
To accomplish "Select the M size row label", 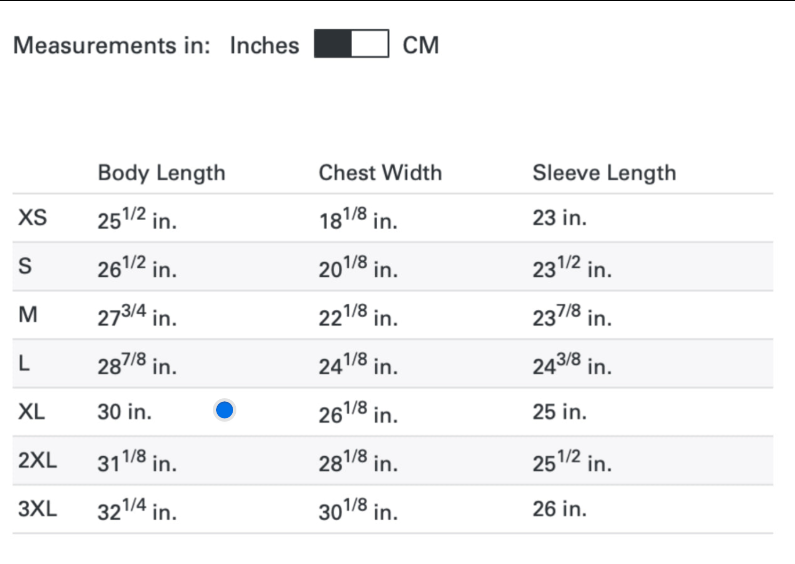I will tap(28, 315).
